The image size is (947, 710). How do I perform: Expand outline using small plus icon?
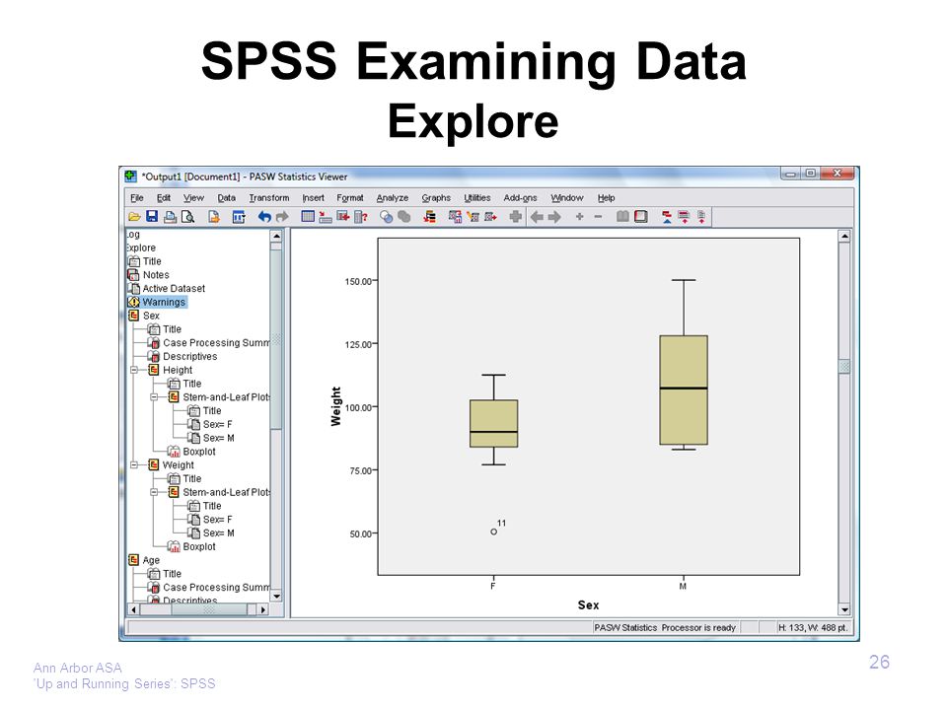pyautogui.click(x=579, y=217)
